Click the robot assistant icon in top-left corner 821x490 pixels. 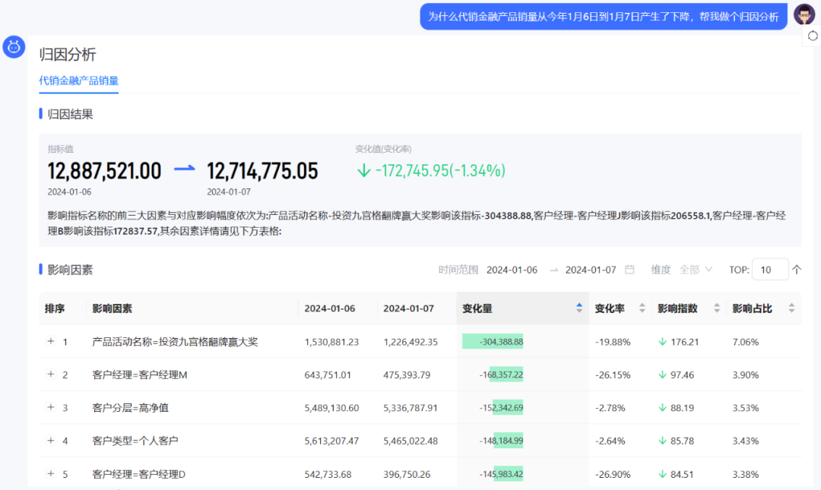click(x=14, y=46)
